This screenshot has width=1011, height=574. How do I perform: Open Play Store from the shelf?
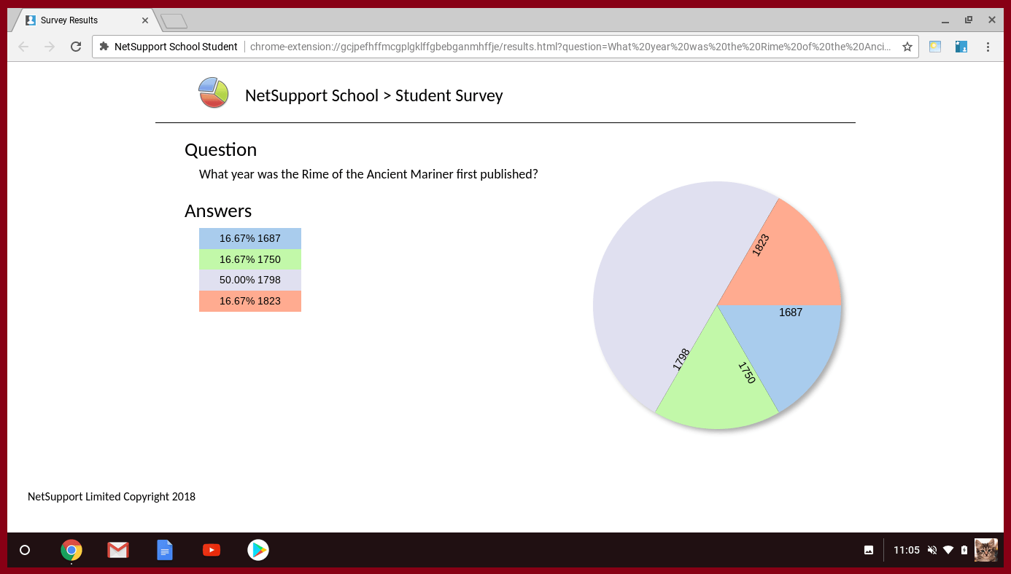tap(258, 550)
